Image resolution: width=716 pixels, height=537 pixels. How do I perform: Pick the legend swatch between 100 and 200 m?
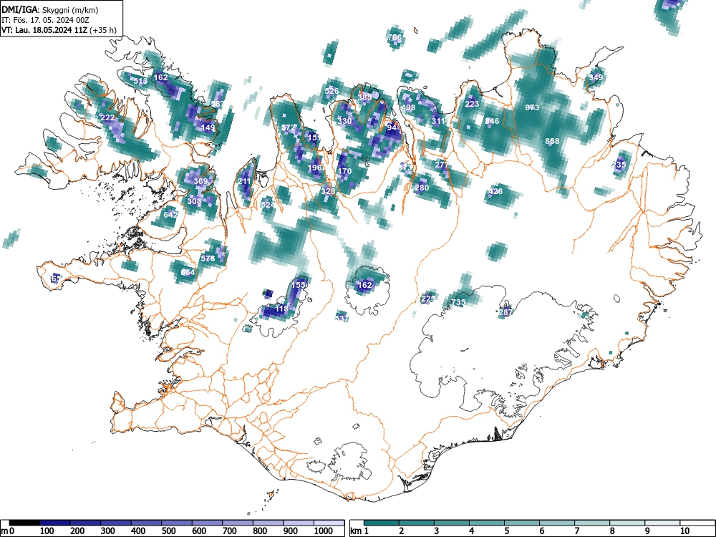click(55, 523)
